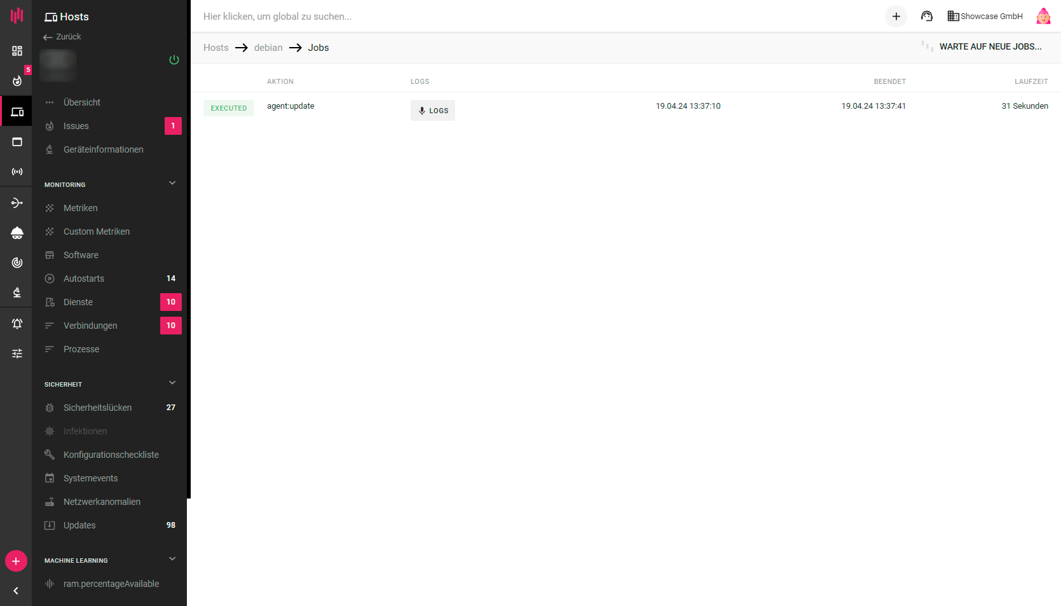
Task: Click the alarm bell icon in left rail
Action: 17,324
